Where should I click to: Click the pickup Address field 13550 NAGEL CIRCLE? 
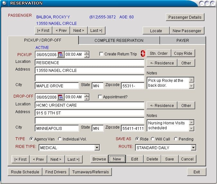[90, 70]
